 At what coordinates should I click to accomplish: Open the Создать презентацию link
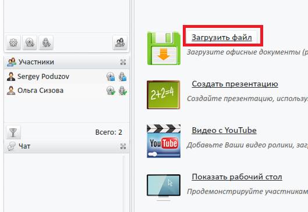click(x=235, y=84)
